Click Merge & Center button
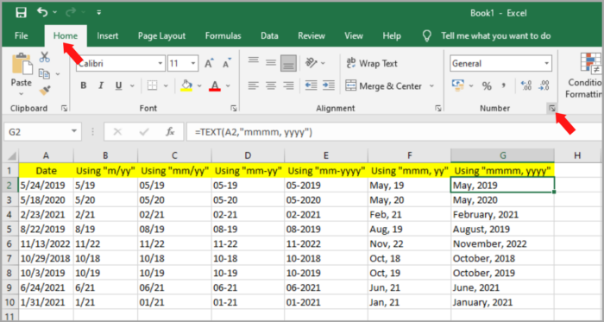Screen dimensions: 604x322 click(x=383, y=85)
